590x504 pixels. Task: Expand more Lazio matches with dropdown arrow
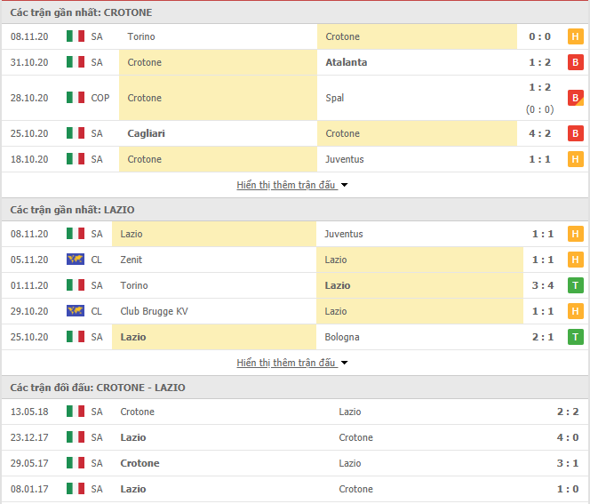(344, 363)
